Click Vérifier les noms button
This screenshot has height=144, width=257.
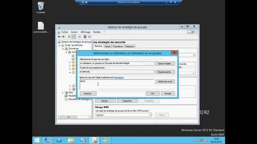(x=165, y=82)
